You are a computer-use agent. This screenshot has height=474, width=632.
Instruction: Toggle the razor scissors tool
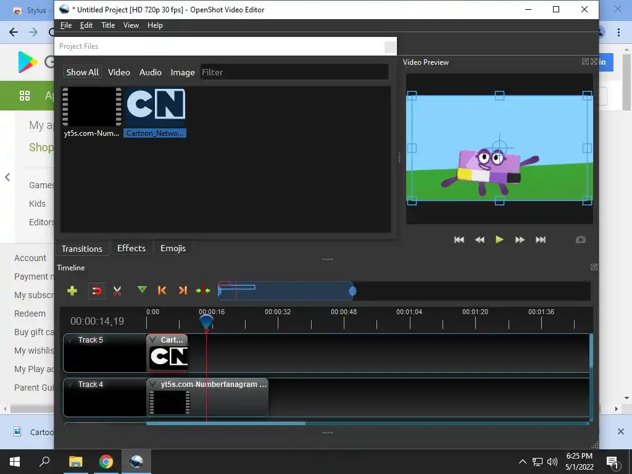(117, 291)
